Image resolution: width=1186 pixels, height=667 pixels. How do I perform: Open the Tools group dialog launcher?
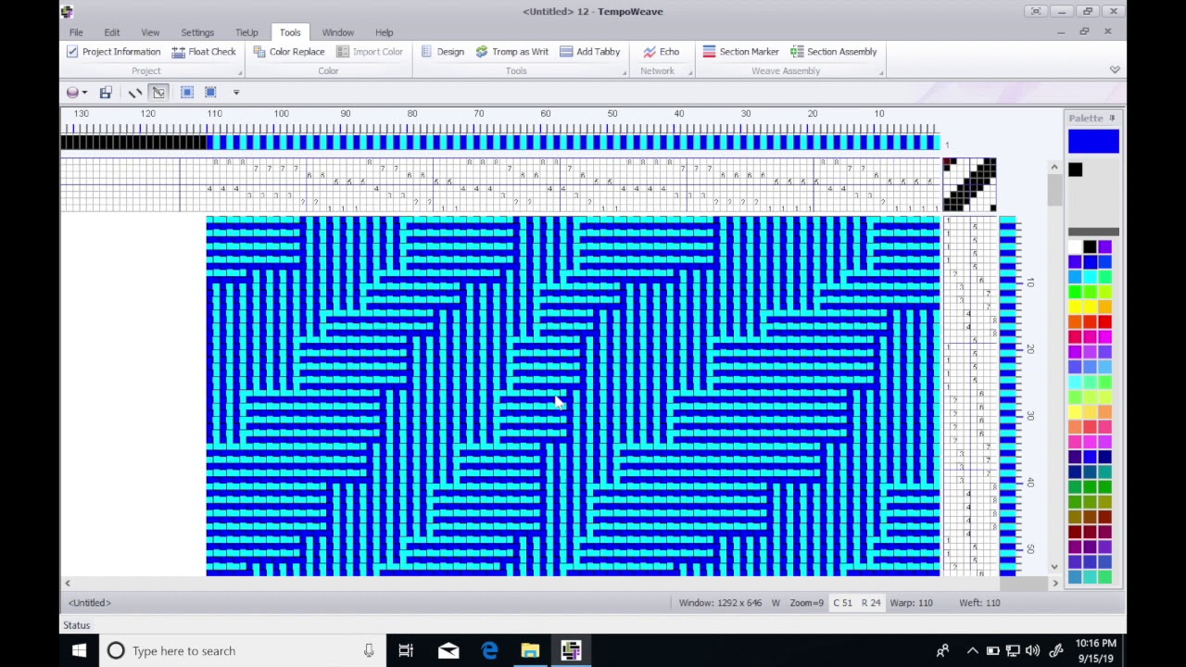coord(625,72)
